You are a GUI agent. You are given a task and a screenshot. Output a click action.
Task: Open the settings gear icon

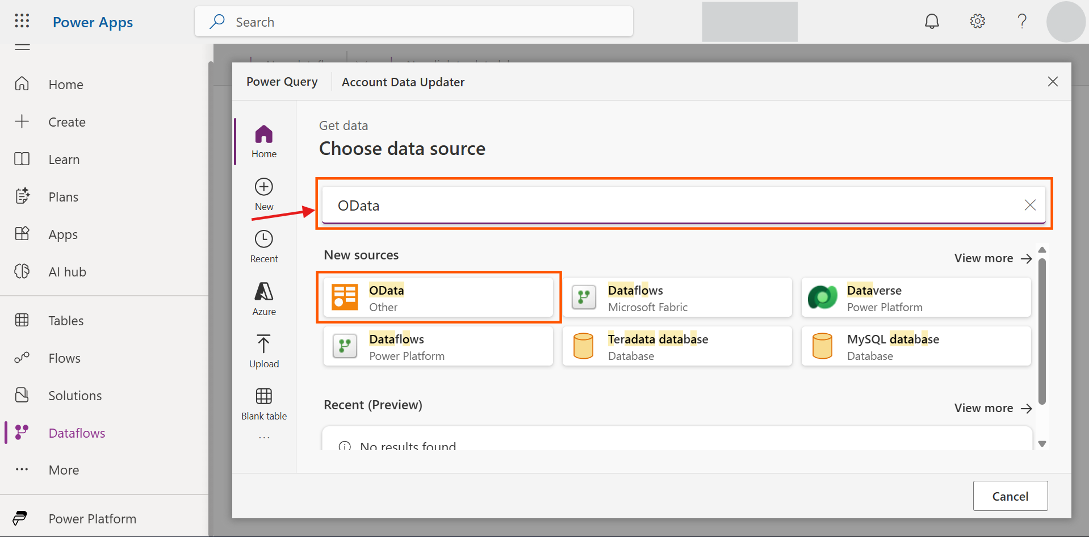coord(977,22)
